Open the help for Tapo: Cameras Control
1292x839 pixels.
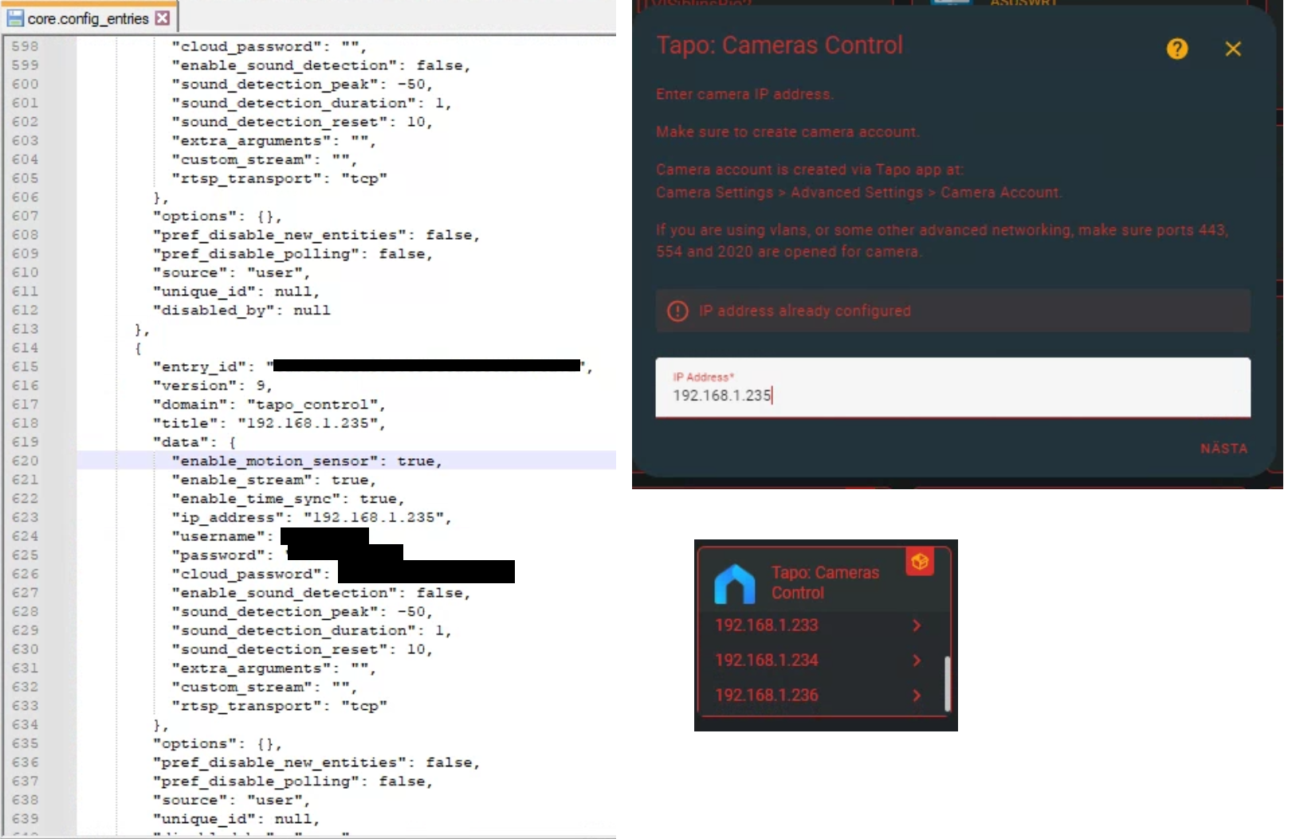1177,49
